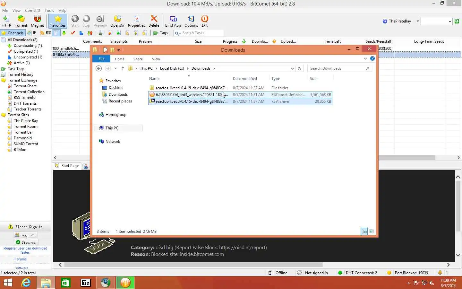Open task Properties from toolbar
Screen dimensions: 462x289
tap(136, 21)
